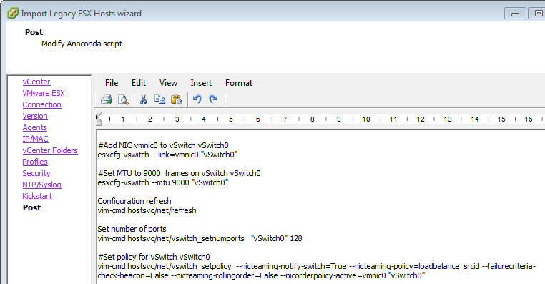Image resolution: width=545 pixels, height=284 pixels.
Task: Click the line '#Set MTU to 9000 frames'
Action: pos(180,173)
